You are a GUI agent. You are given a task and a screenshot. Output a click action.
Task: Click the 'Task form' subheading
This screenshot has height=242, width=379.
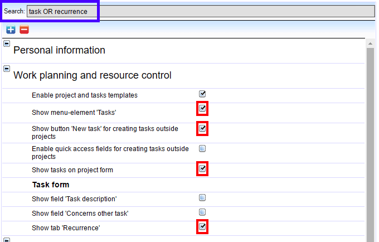pyautogui.click(x=50, y=185)
